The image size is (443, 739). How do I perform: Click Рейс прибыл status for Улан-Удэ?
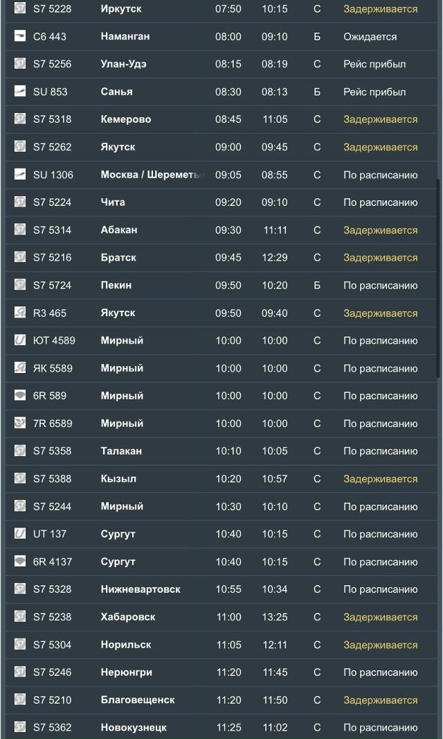(x=374, y=64)
